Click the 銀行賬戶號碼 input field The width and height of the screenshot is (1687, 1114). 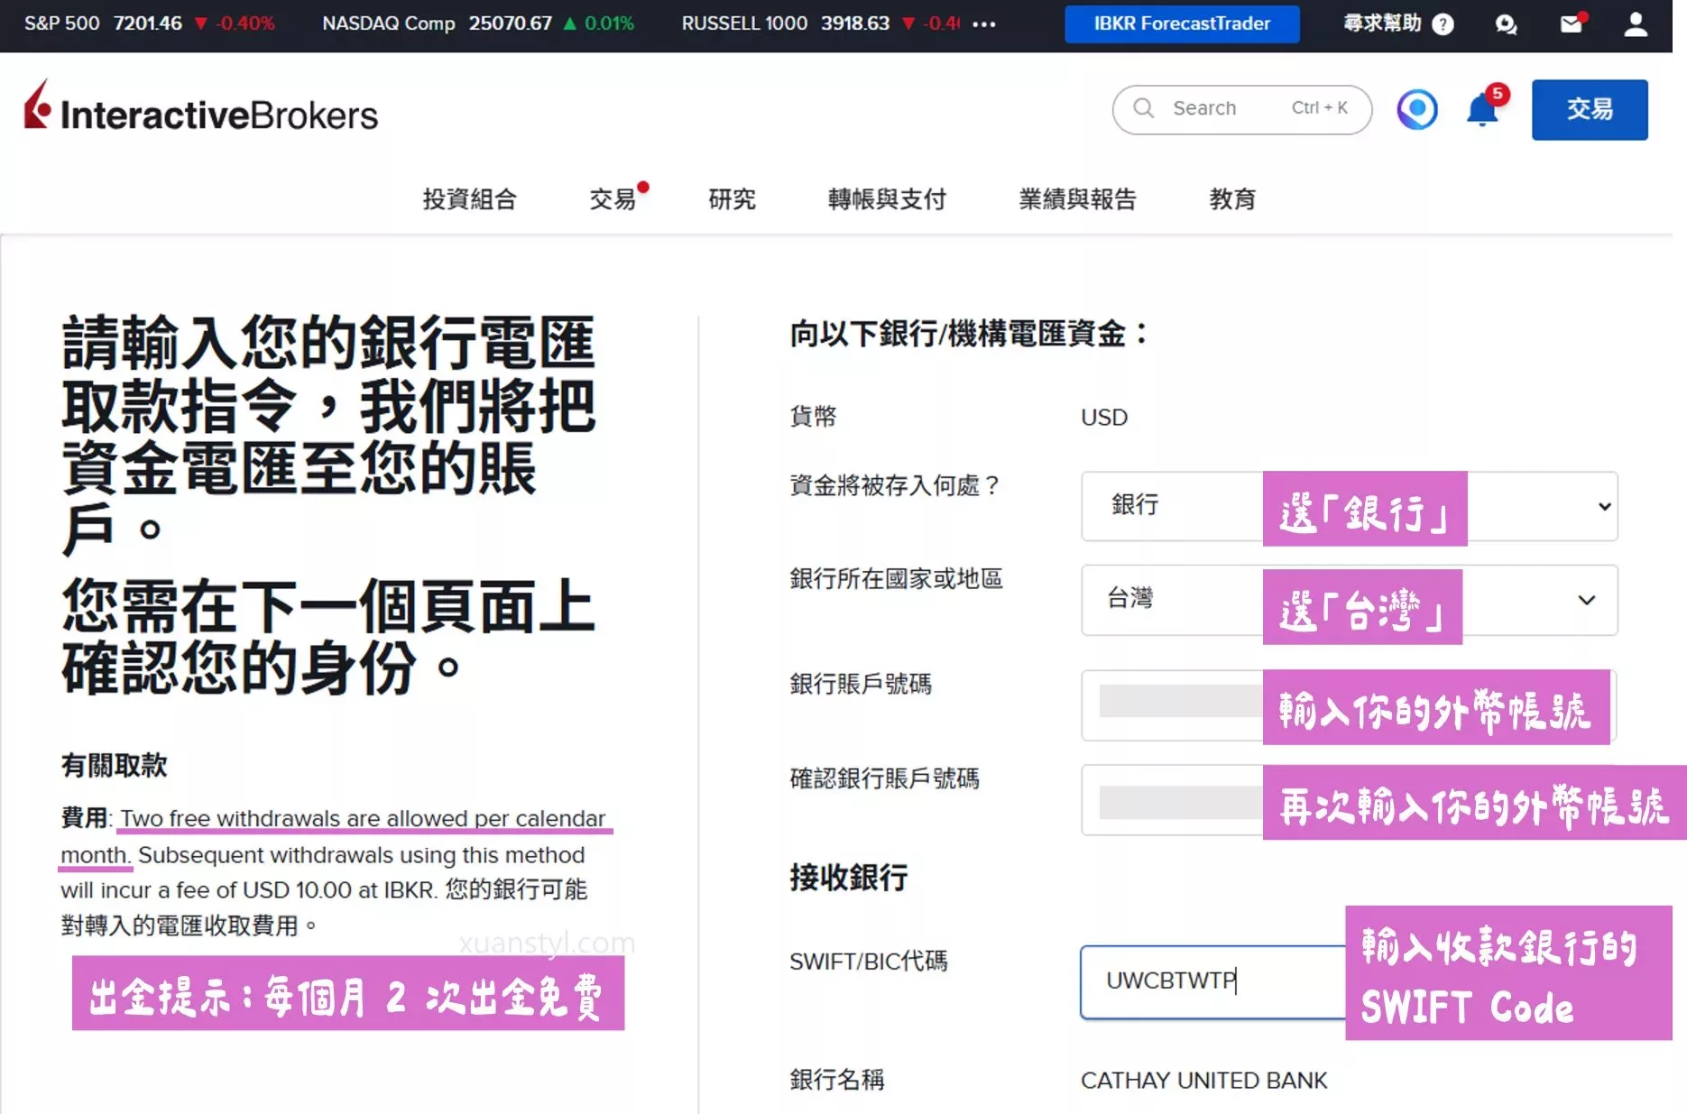pos(1349,705)
